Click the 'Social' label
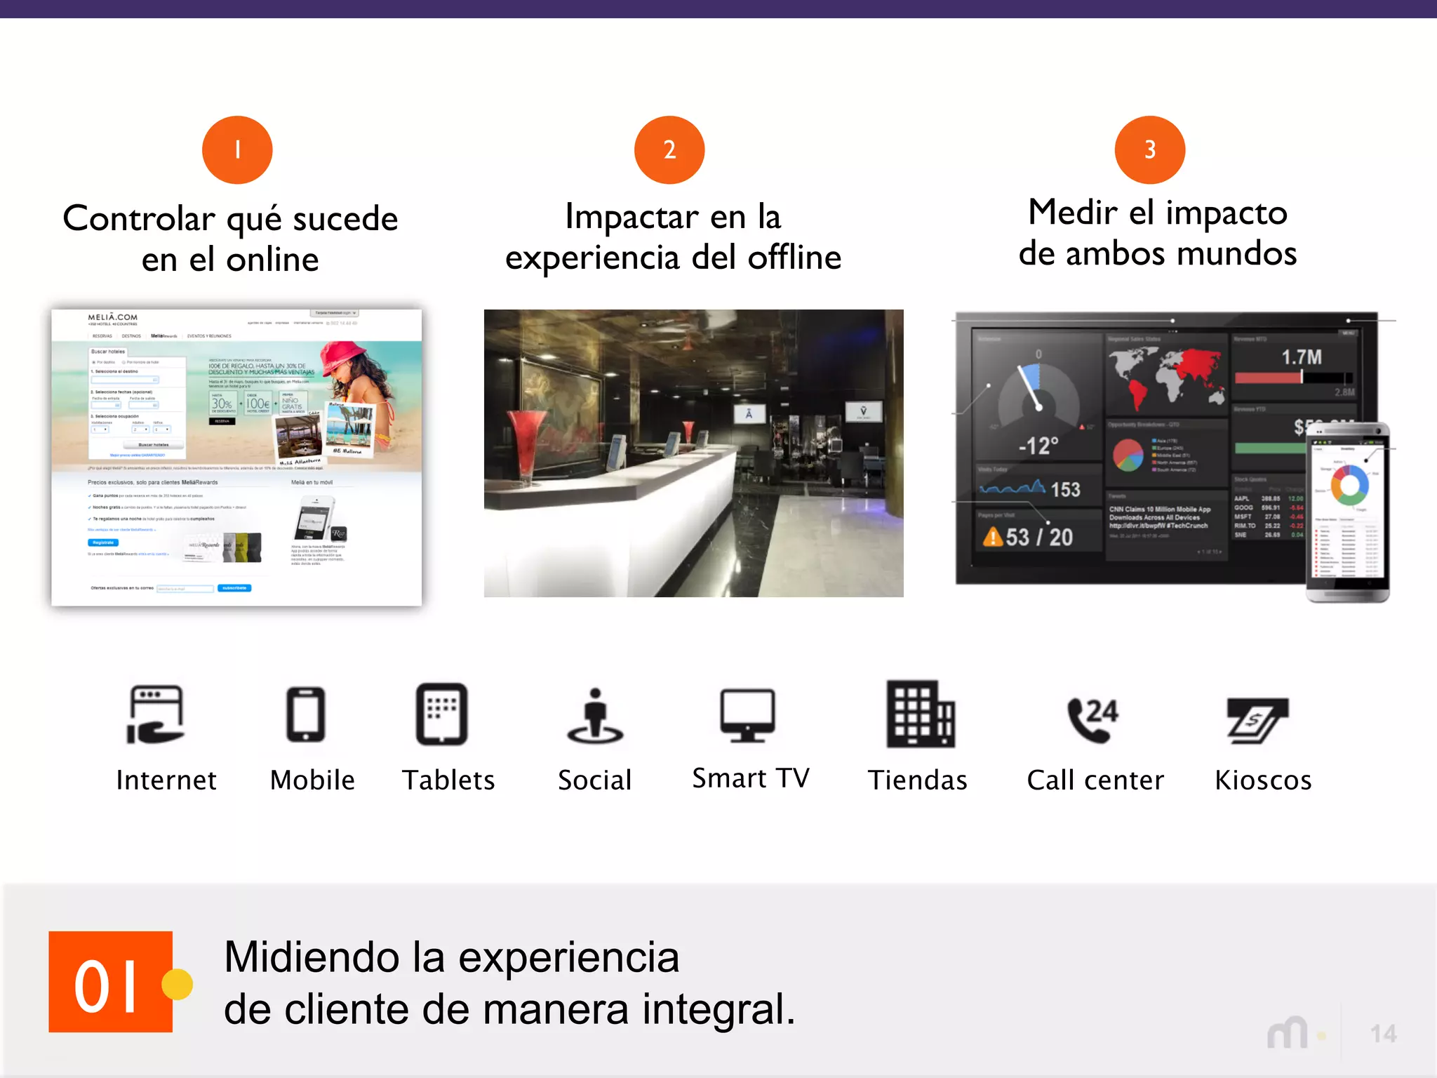Viewport: 1437px width, 1078px height. 595,780
